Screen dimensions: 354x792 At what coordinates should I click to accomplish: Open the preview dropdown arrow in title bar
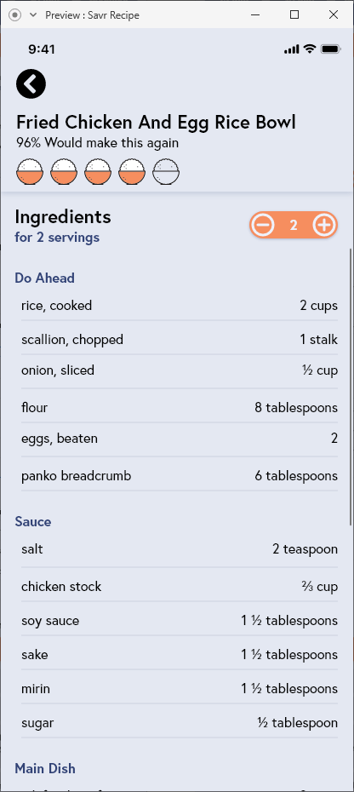(x=33, y=14)
